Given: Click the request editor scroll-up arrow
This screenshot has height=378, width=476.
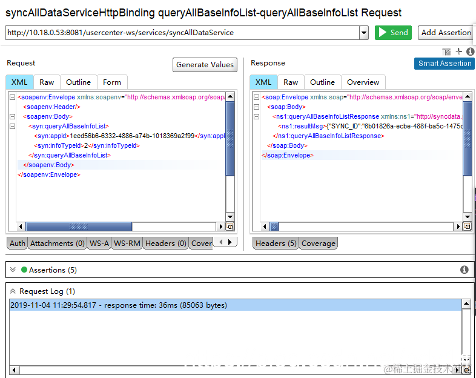Looking at the screenshot, I should pyautogui.click(x=230, y=96).
